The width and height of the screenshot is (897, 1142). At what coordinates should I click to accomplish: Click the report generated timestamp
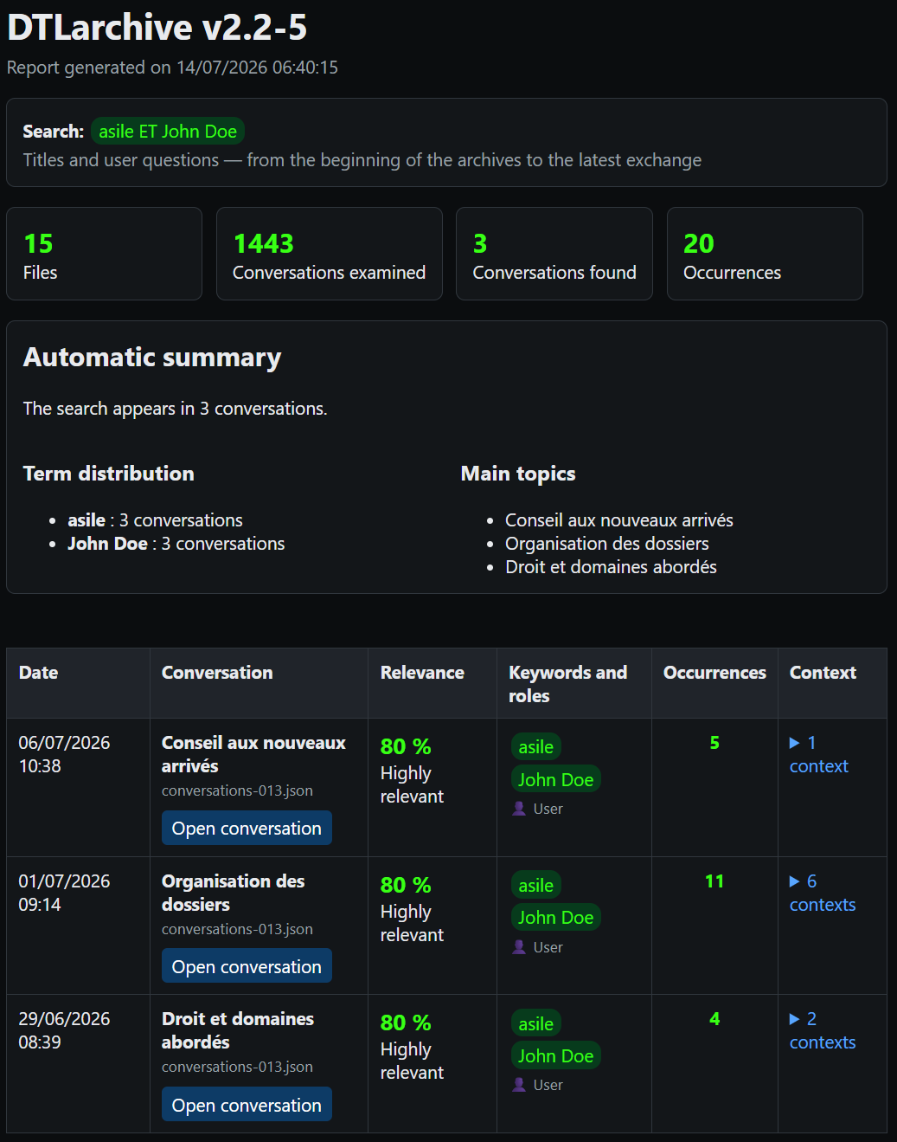tap(172, 68)
